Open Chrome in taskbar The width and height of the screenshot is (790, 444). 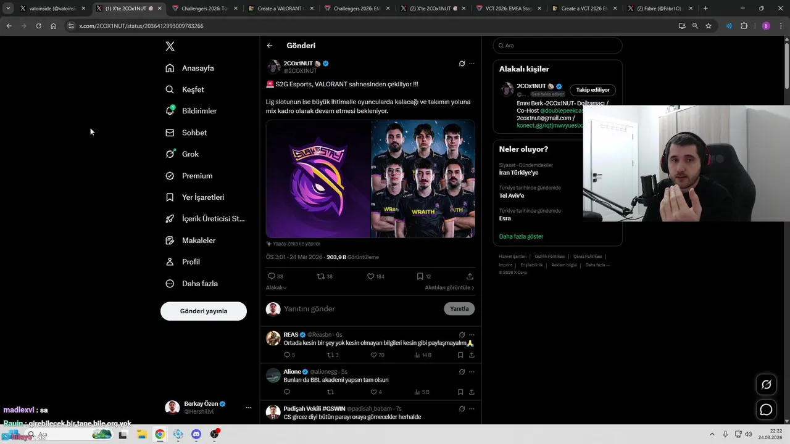pyautogui.click(x=160, y=435)
